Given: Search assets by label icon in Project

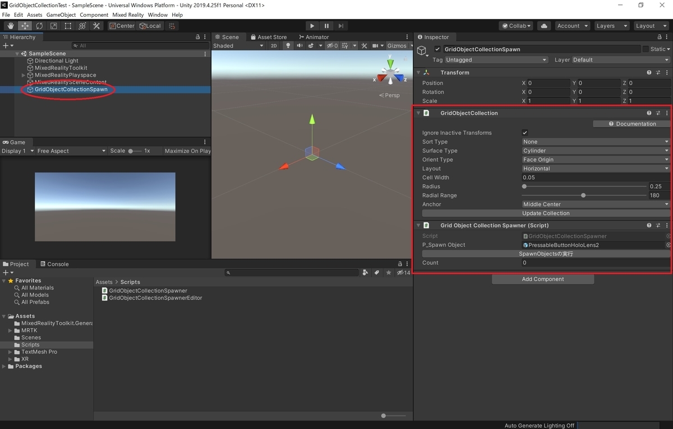Looking at the screenshot, I should [377, 273].
